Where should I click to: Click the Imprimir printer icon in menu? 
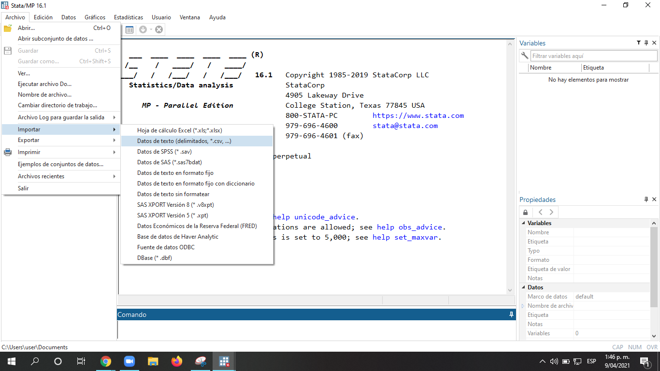(x=8, y=152)
